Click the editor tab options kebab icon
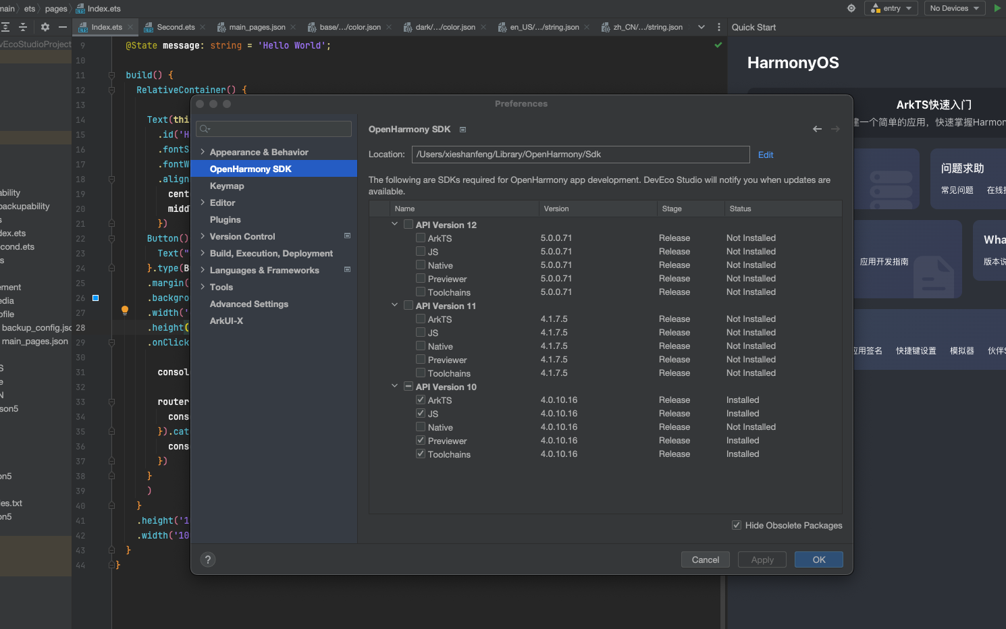This screenshot has width=1006, height=629. [x=718, y=27]
